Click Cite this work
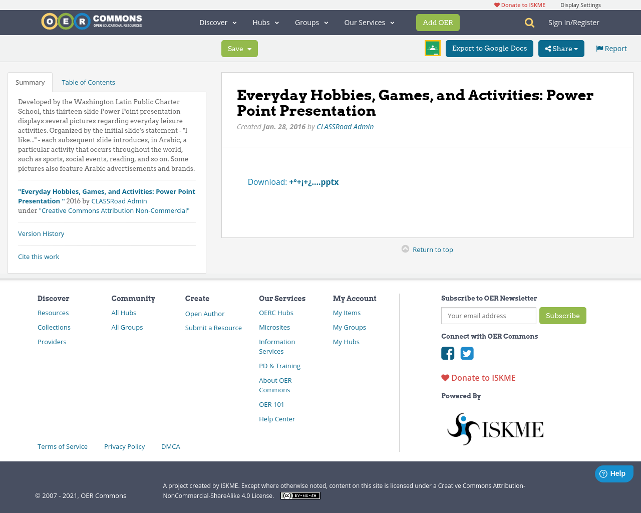The width and height of the screenshot is (641, 513). pyautogui.click(x=39, y=256)
